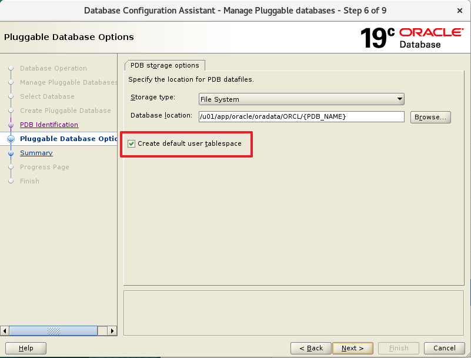Click the step bullet next to PDB Identification
The height and width of the screenshot is (358, 471).
coord(11,125)
